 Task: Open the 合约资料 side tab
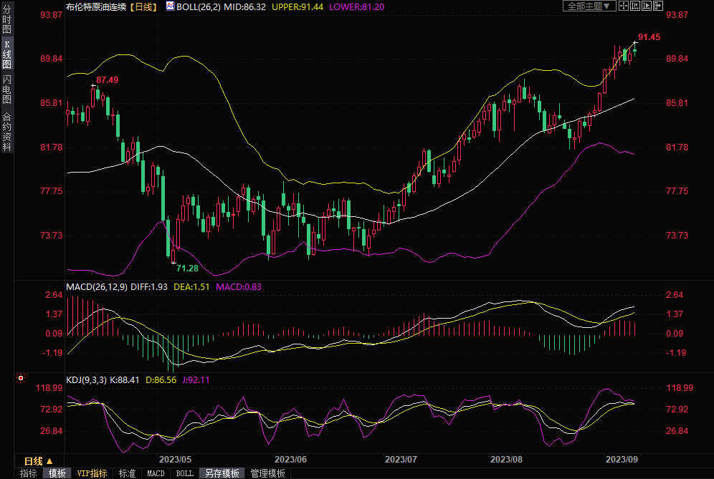coord(6,131)
